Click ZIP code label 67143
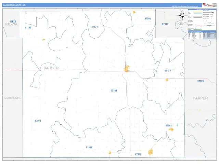Screen dimensions: 219x164 tap(28, 28)
